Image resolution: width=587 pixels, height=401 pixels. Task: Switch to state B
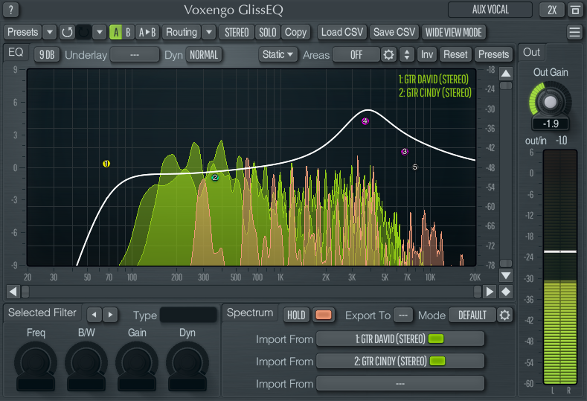128,32
